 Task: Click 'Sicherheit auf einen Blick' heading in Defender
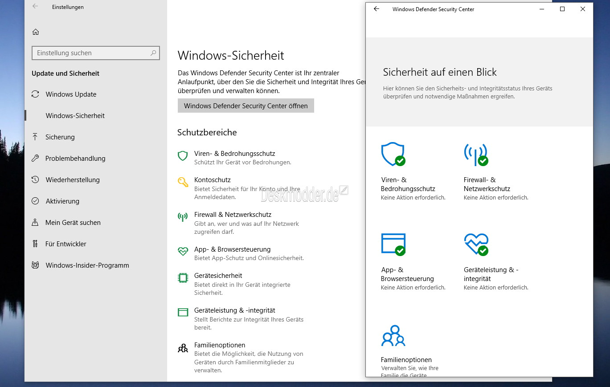[440, 72]
